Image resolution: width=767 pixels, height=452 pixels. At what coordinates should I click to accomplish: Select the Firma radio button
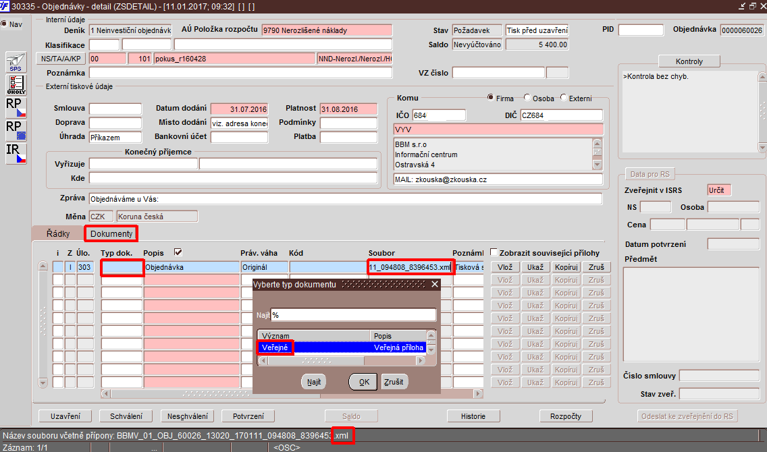tap(491, 97)
